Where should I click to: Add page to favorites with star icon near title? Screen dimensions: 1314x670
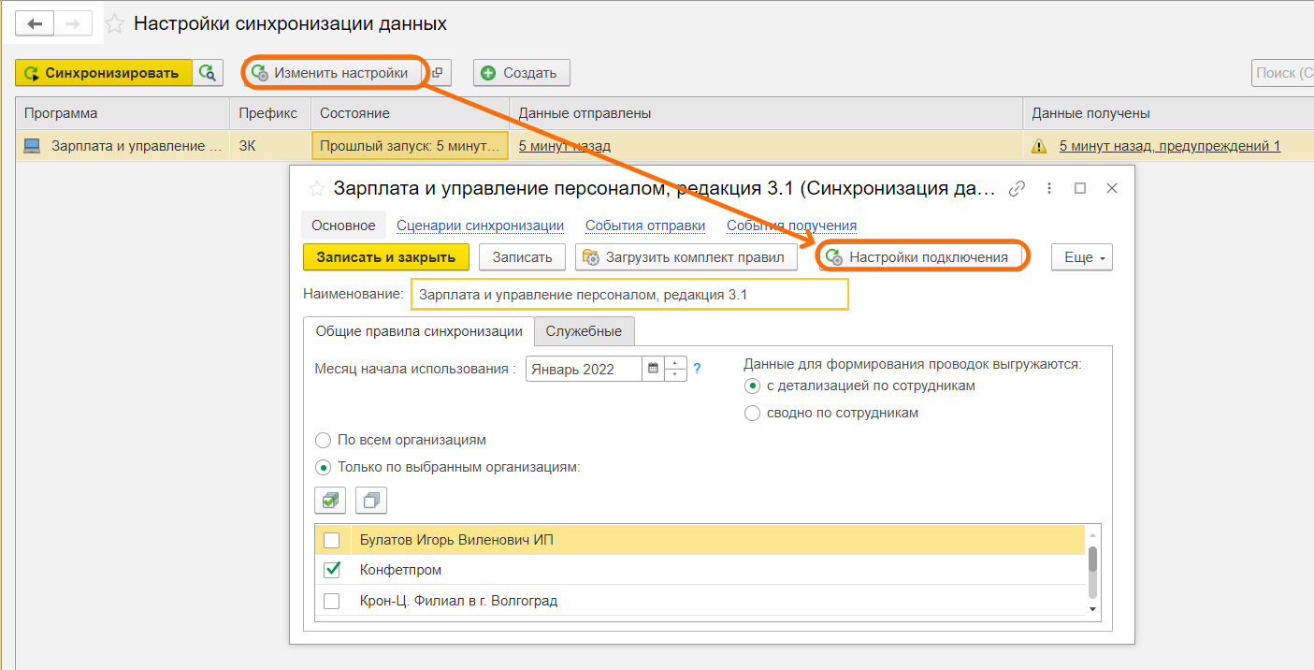(114, 23)
